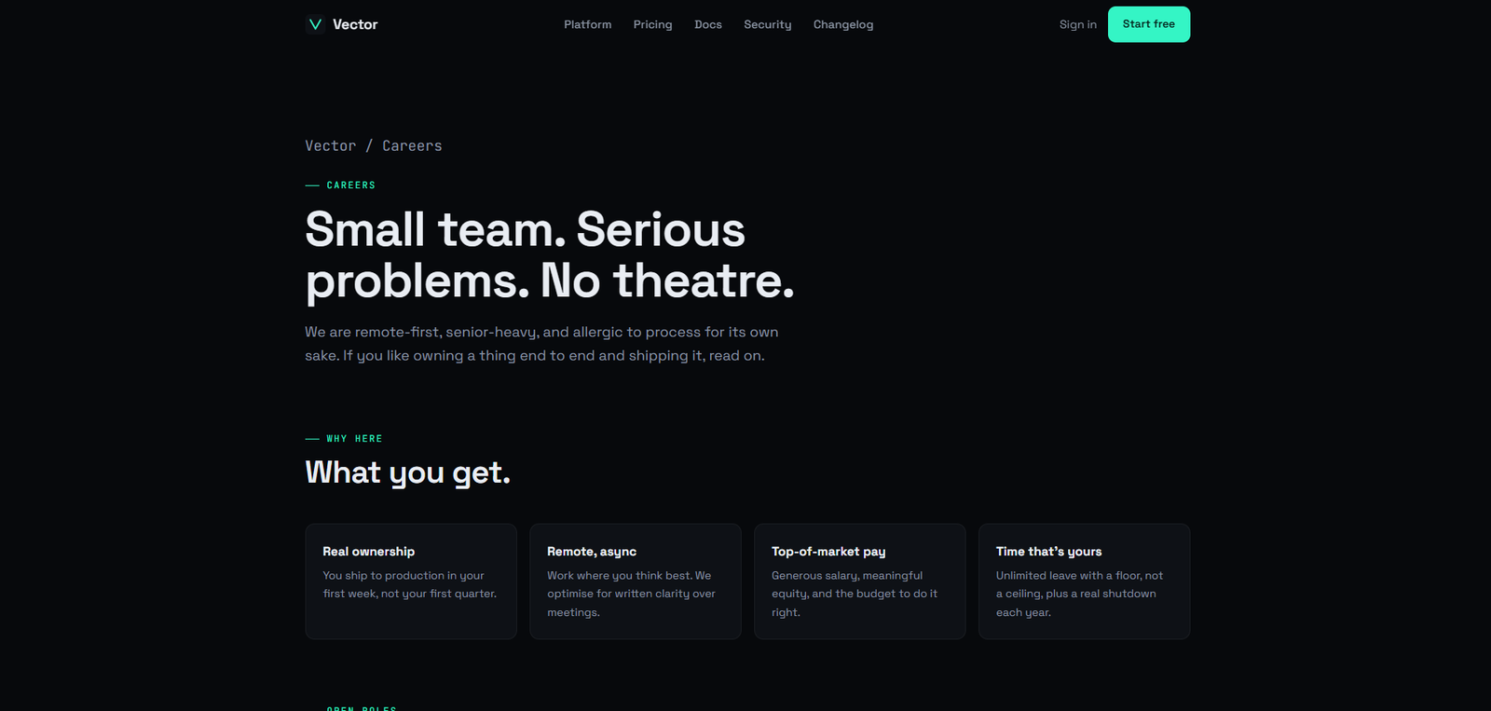Image resolution: width=1491 pixels, height=711 pixels.
Task: Go to the Pricing page
Action: [652, 24]
